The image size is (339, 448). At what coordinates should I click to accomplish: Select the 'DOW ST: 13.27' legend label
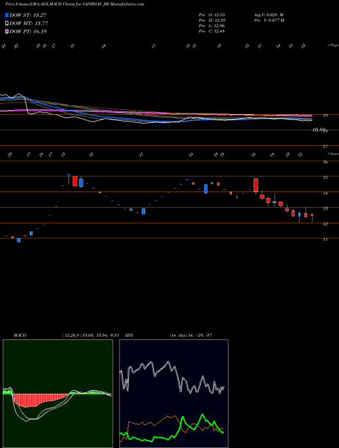coord(28,15)
